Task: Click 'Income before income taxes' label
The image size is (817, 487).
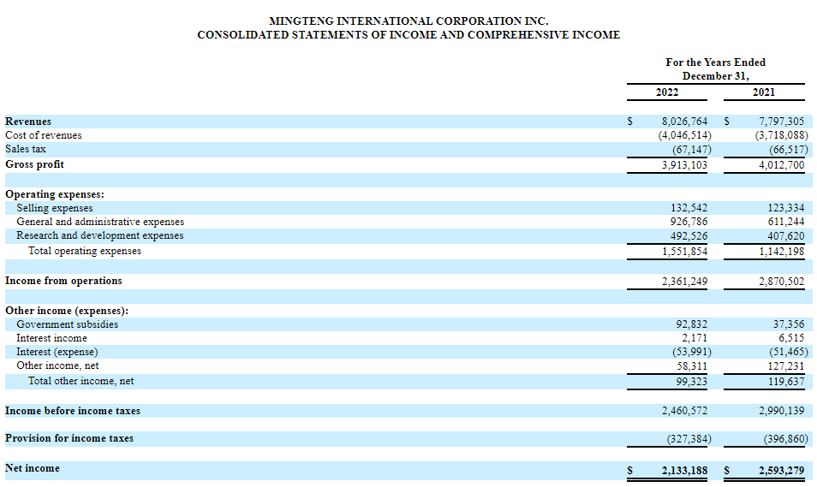Action: (73, 411)
